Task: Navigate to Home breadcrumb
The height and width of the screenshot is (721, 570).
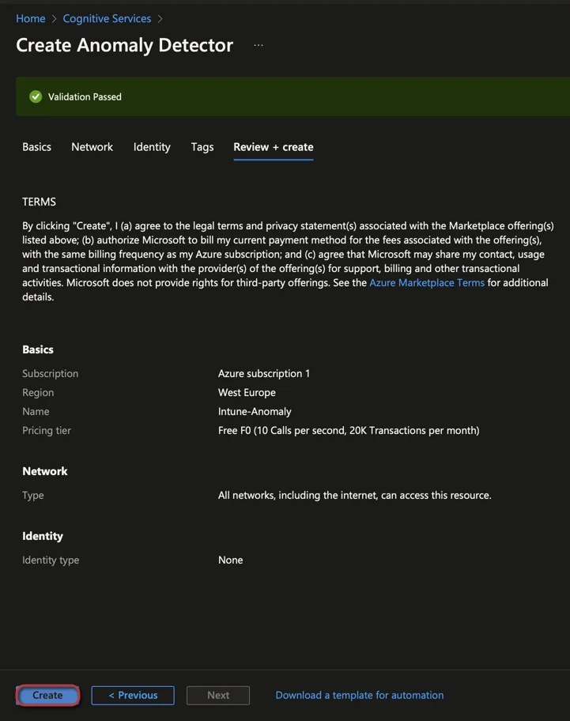Action: coord(31,18)
